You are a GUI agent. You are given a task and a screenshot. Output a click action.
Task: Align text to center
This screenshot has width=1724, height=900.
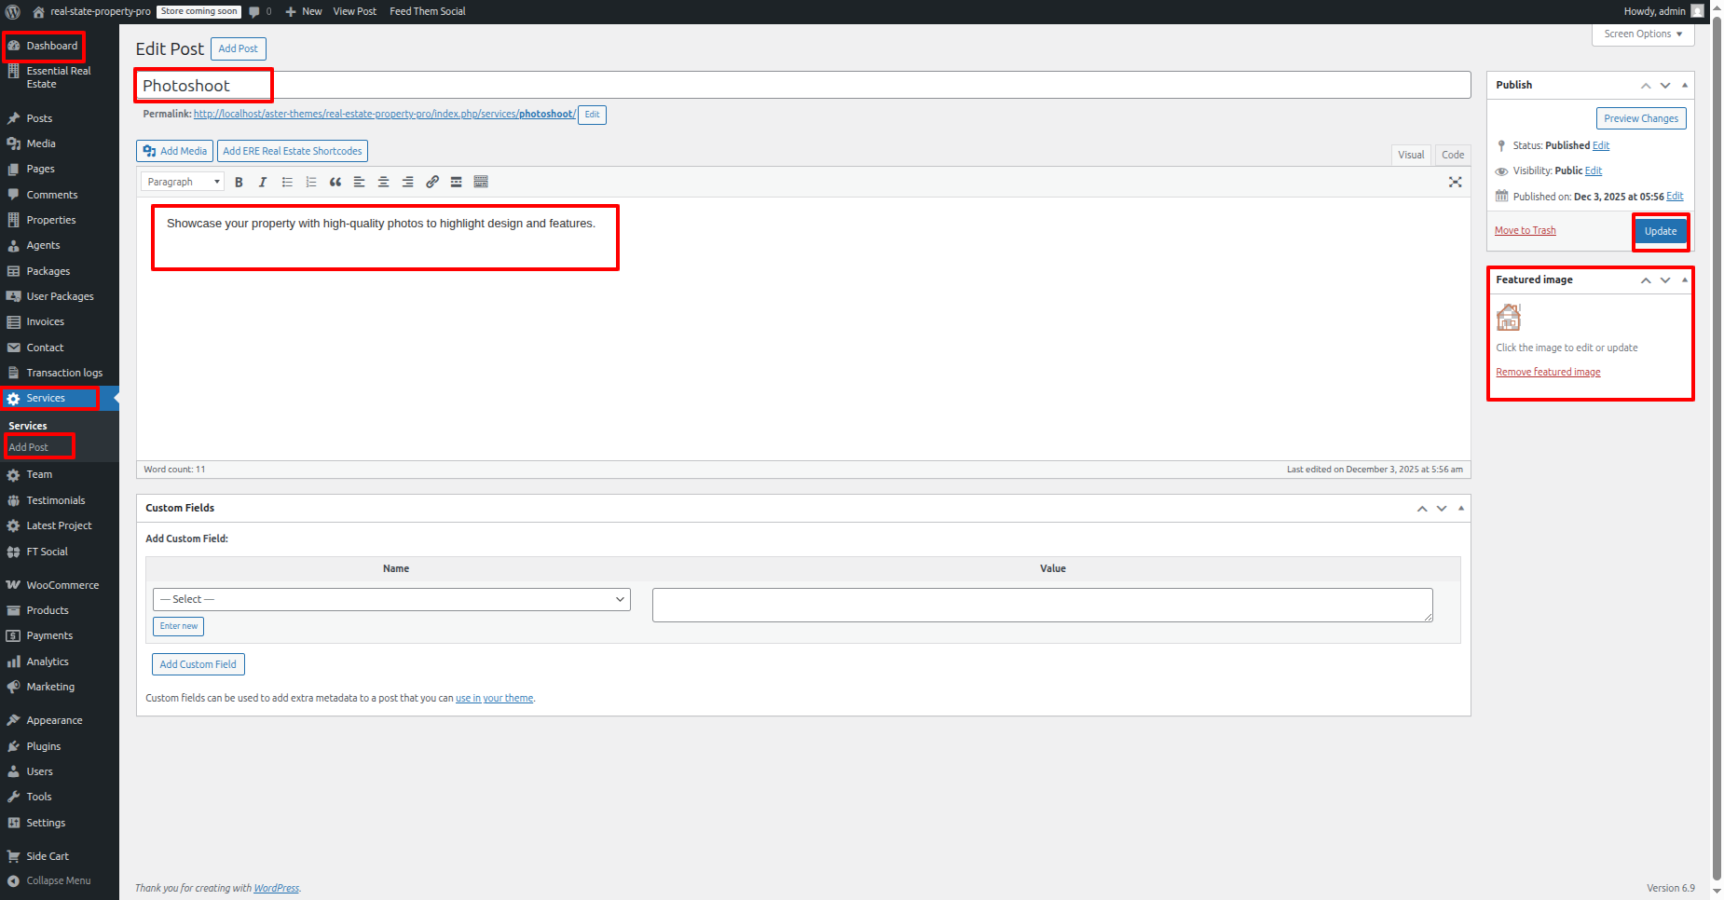click(x=383, y=183)
